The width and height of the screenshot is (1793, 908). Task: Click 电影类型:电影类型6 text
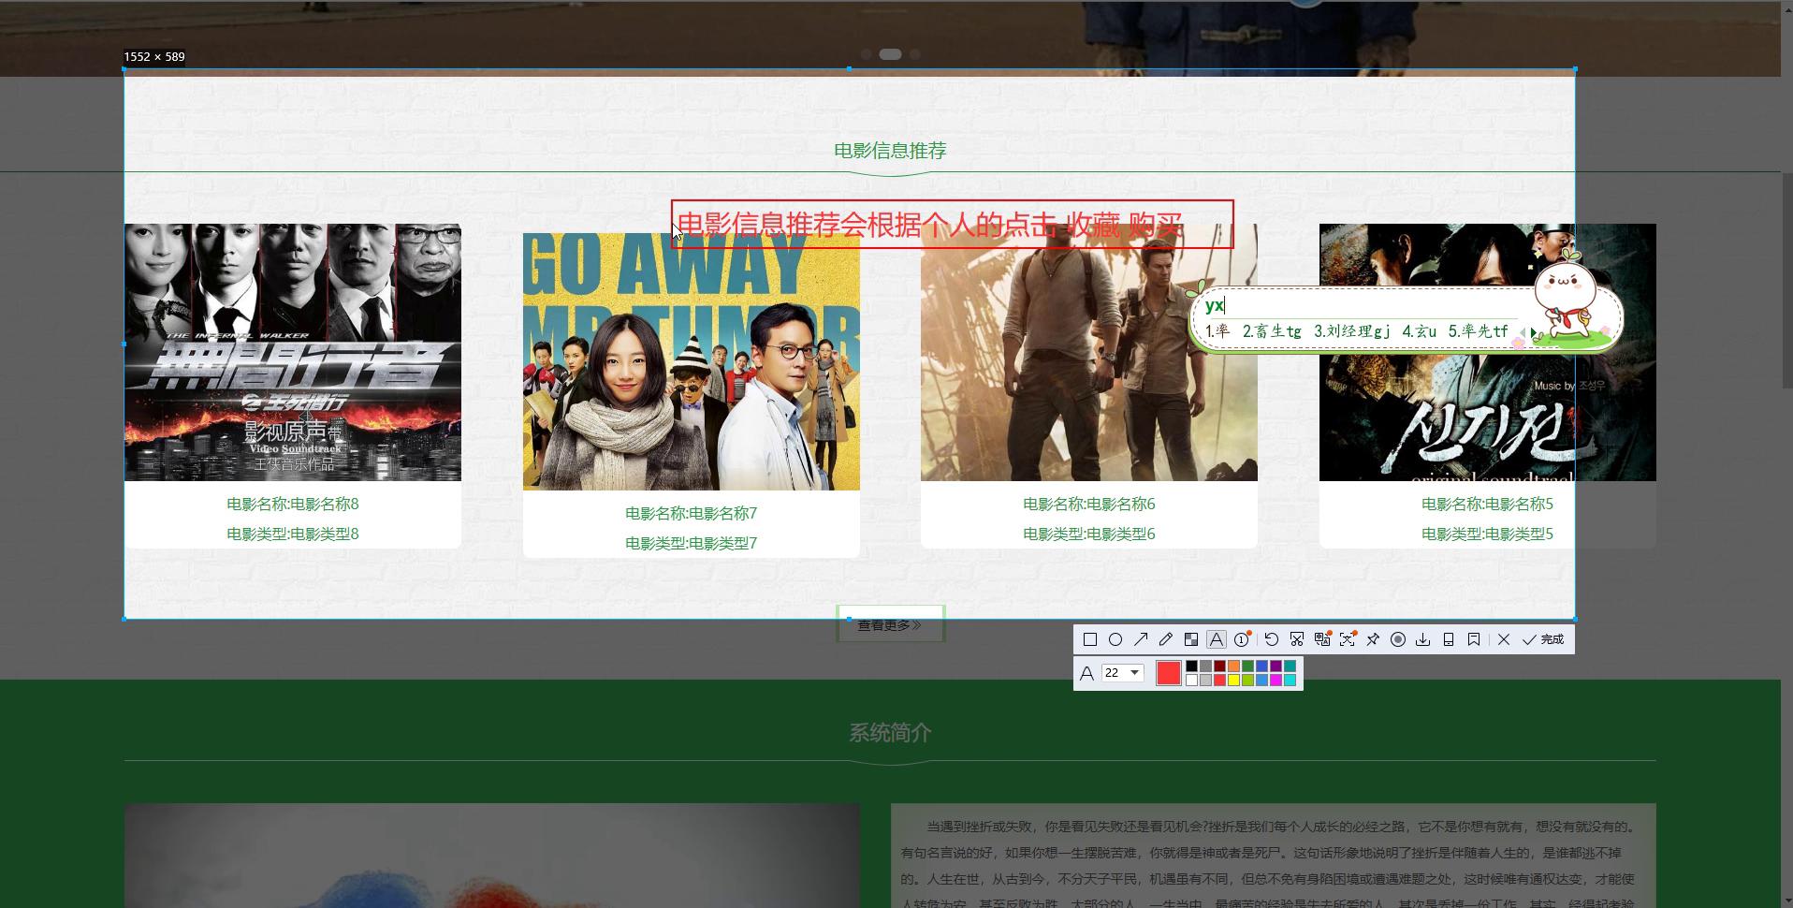coord(1089,534)
